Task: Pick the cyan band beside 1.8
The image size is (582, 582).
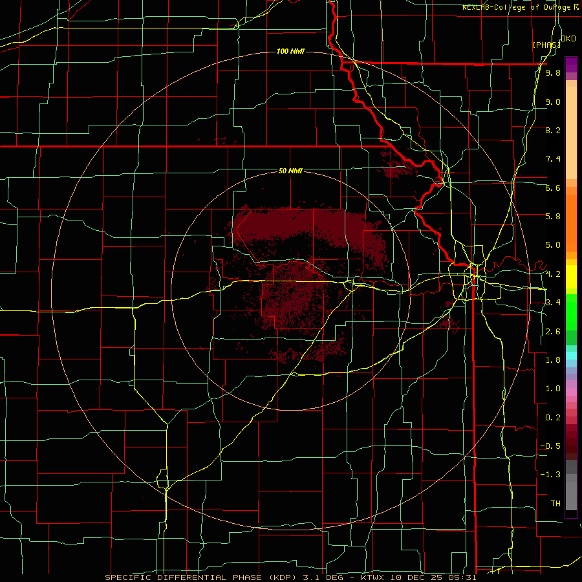Action: [x=571, y=356]
